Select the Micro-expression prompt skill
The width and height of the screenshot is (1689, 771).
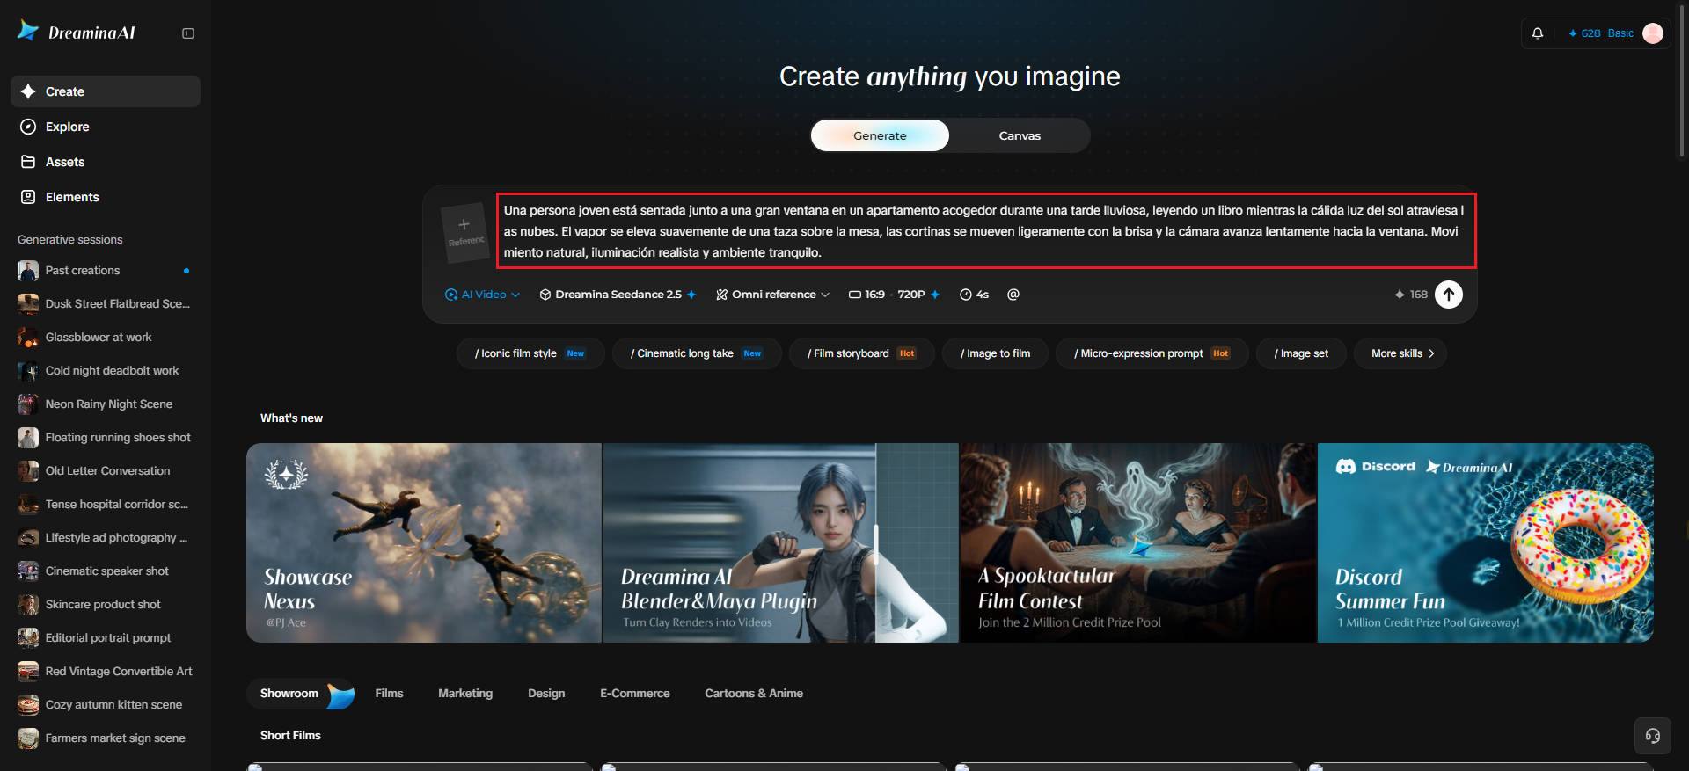coord(1152,353)
